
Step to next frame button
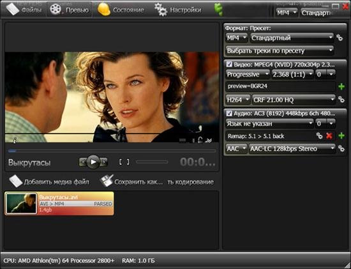coord(103,162)
